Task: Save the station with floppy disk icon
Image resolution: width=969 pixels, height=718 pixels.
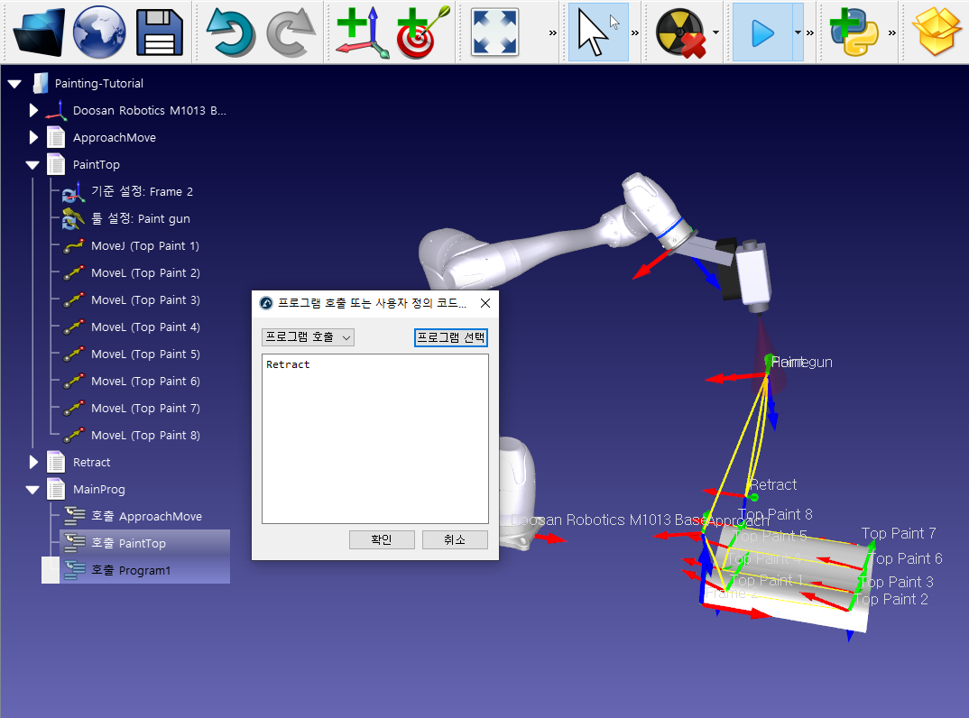Action: pos(160,32)
